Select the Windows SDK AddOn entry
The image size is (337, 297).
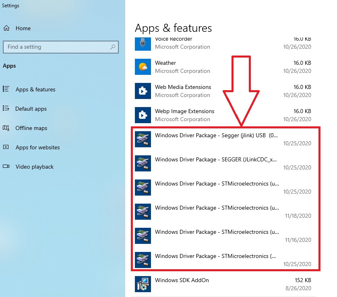pos(223,284)
